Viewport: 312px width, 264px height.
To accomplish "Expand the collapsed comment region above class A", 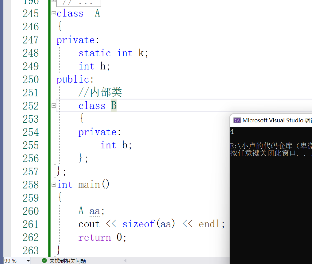I will click(x=53, y=1).
